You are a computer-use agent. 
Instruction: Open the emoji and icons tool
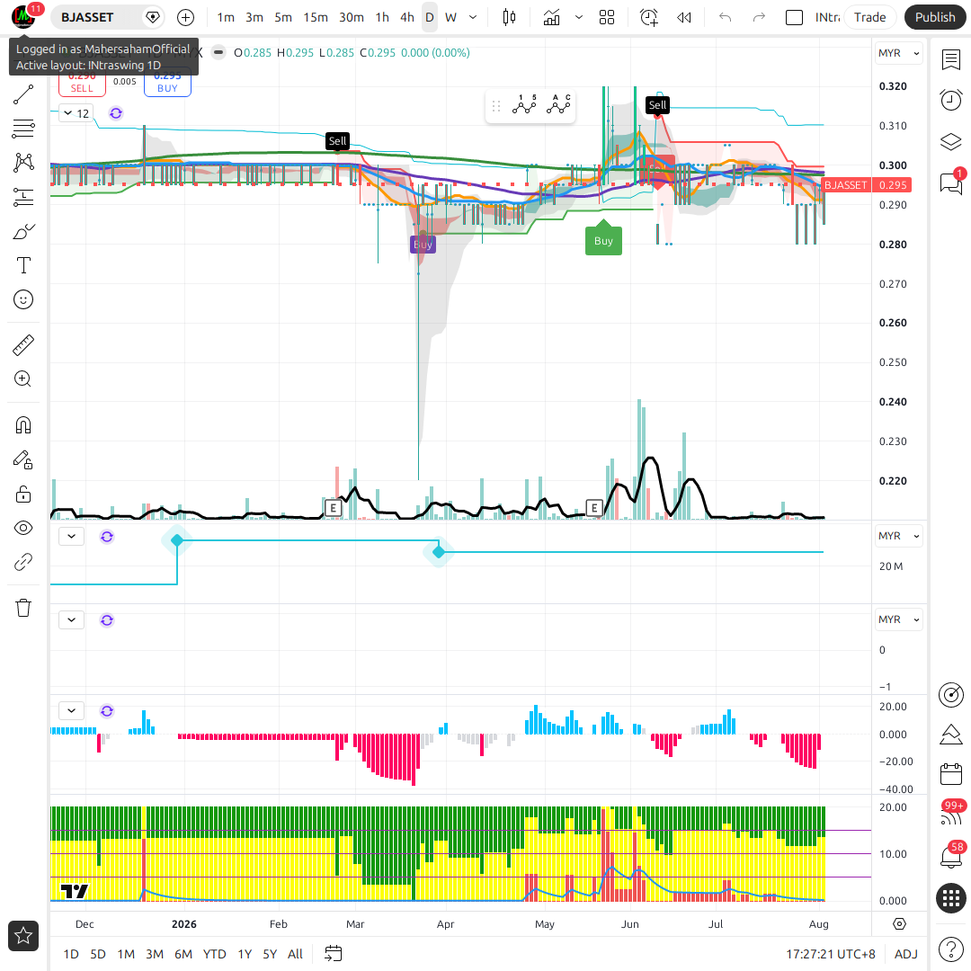point(23,299)
